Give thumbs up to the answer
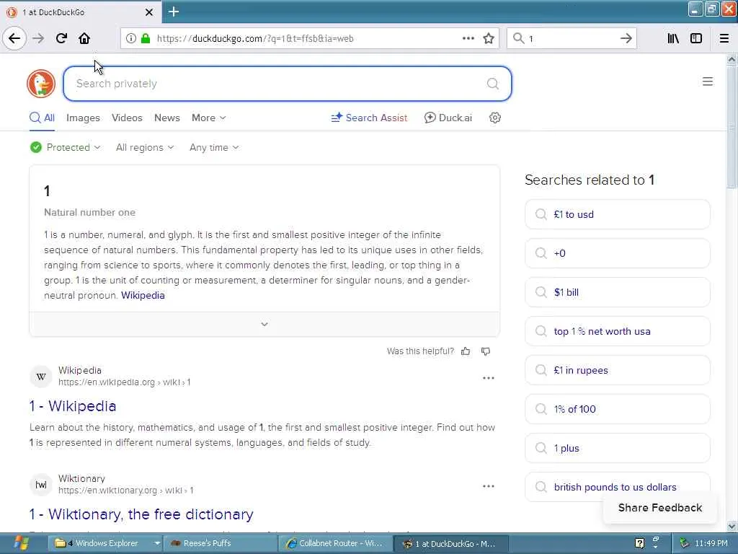Viewport: 738px width, 554px height. (x=466, y=351)
